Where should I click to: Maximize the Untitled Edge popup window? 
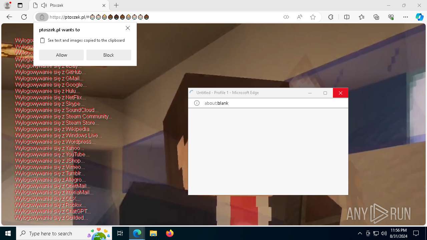tap(325, 93)
